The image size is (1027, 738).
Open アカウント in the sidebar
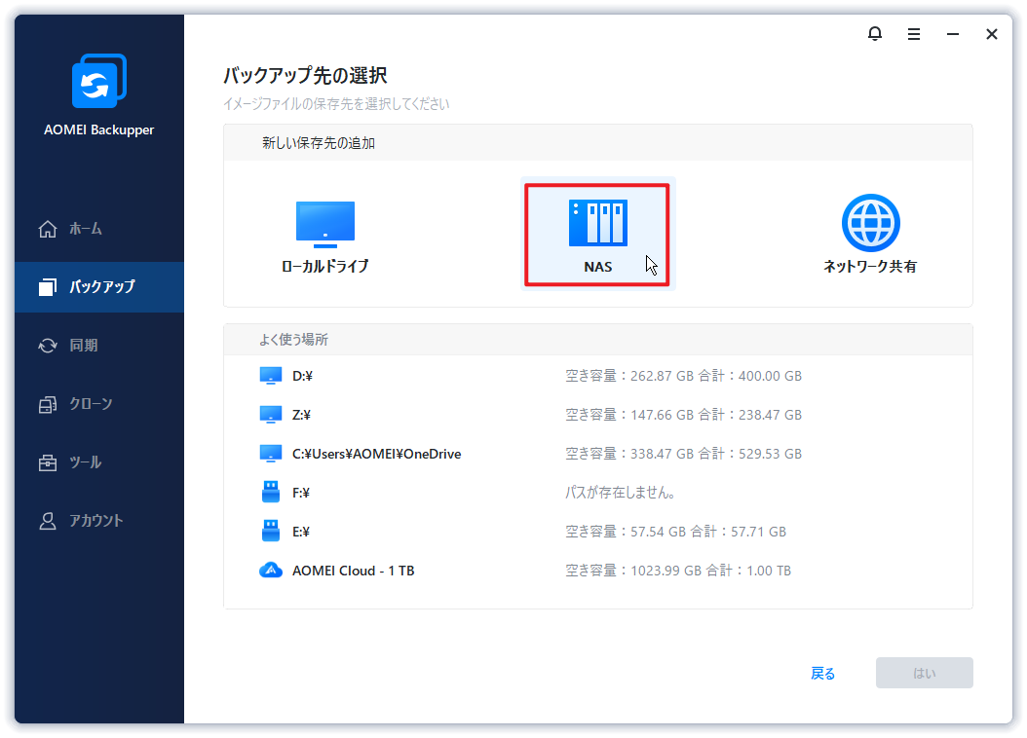click(95, 521)
